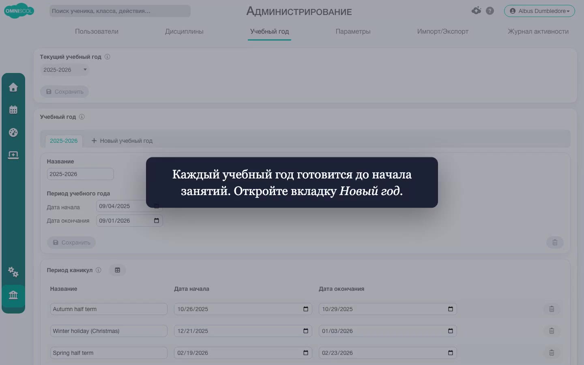Click the help question mark icon

[490, 11]
